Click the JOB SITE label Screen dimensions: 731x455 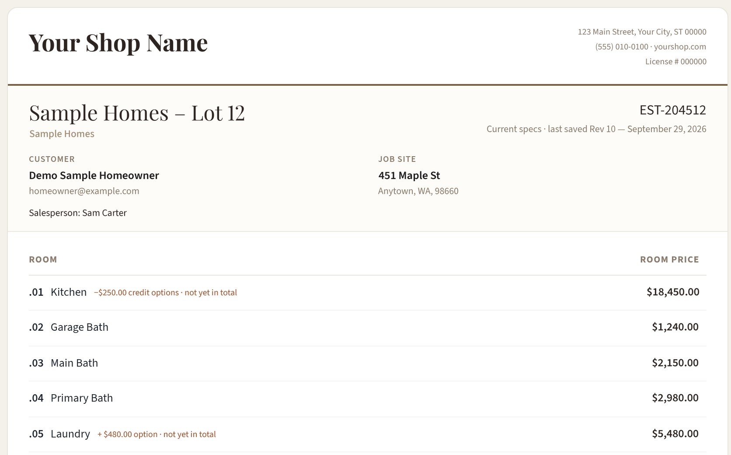(397, 159)
